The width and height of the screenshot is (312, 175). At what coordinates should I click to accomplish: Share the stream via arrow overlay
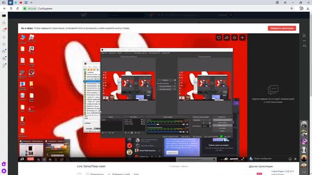(x=227, y=37)
